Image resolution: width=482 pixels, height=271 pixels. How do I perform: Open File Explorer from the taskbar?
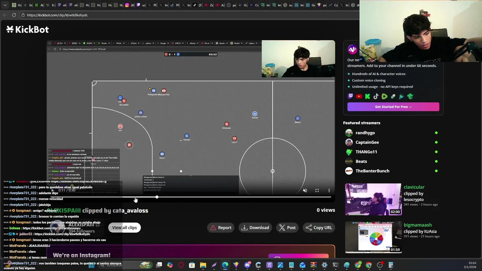point(203,265)
